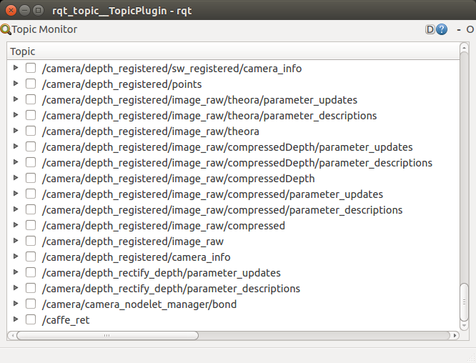Viewport: 476px width, 363px height.
Task: Expand the /camera/depth_registered/camera_info row
Action: [16, 257]
